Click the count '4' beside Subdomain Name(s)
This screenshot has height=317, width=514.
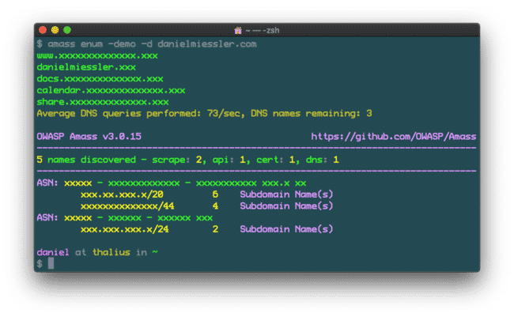click(215, 206)
